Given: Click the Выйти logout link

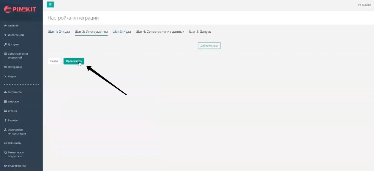Looking at the screenshot, I should [x=364, y=5].
